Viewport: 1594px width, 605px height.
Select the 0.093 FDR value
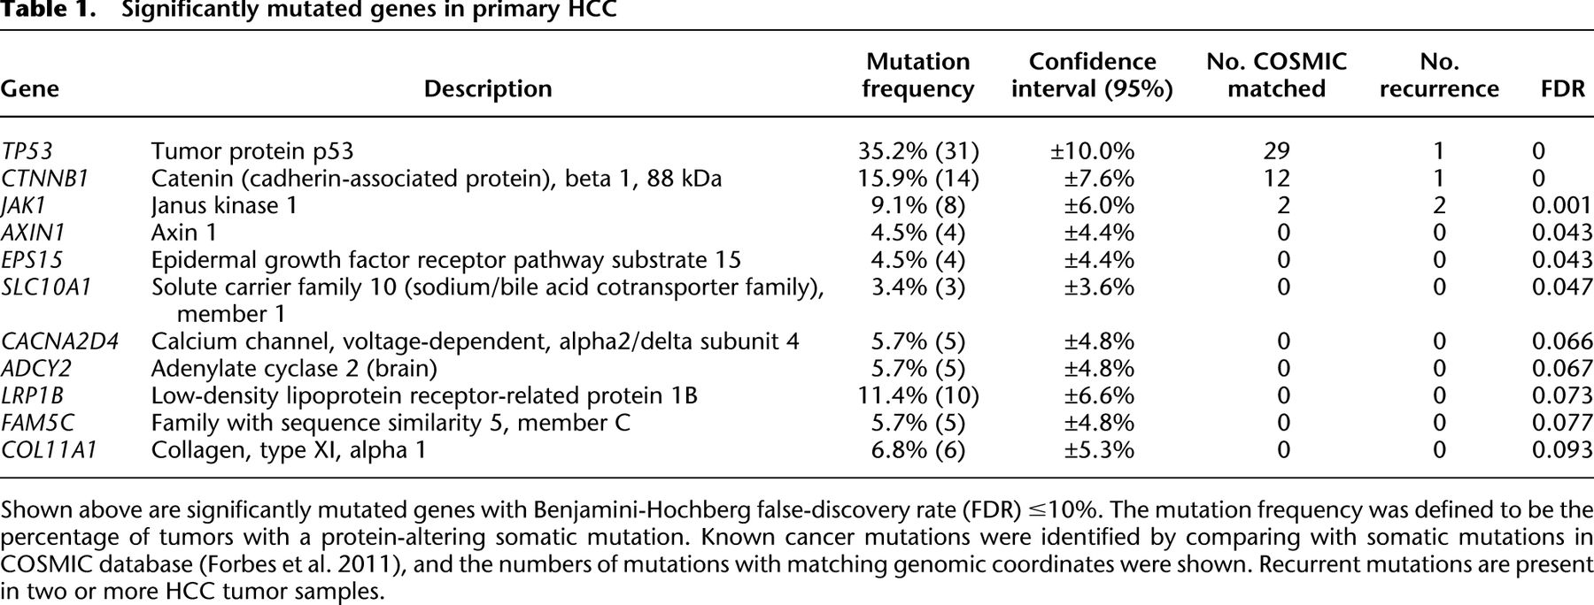[x=1562, y=450]
